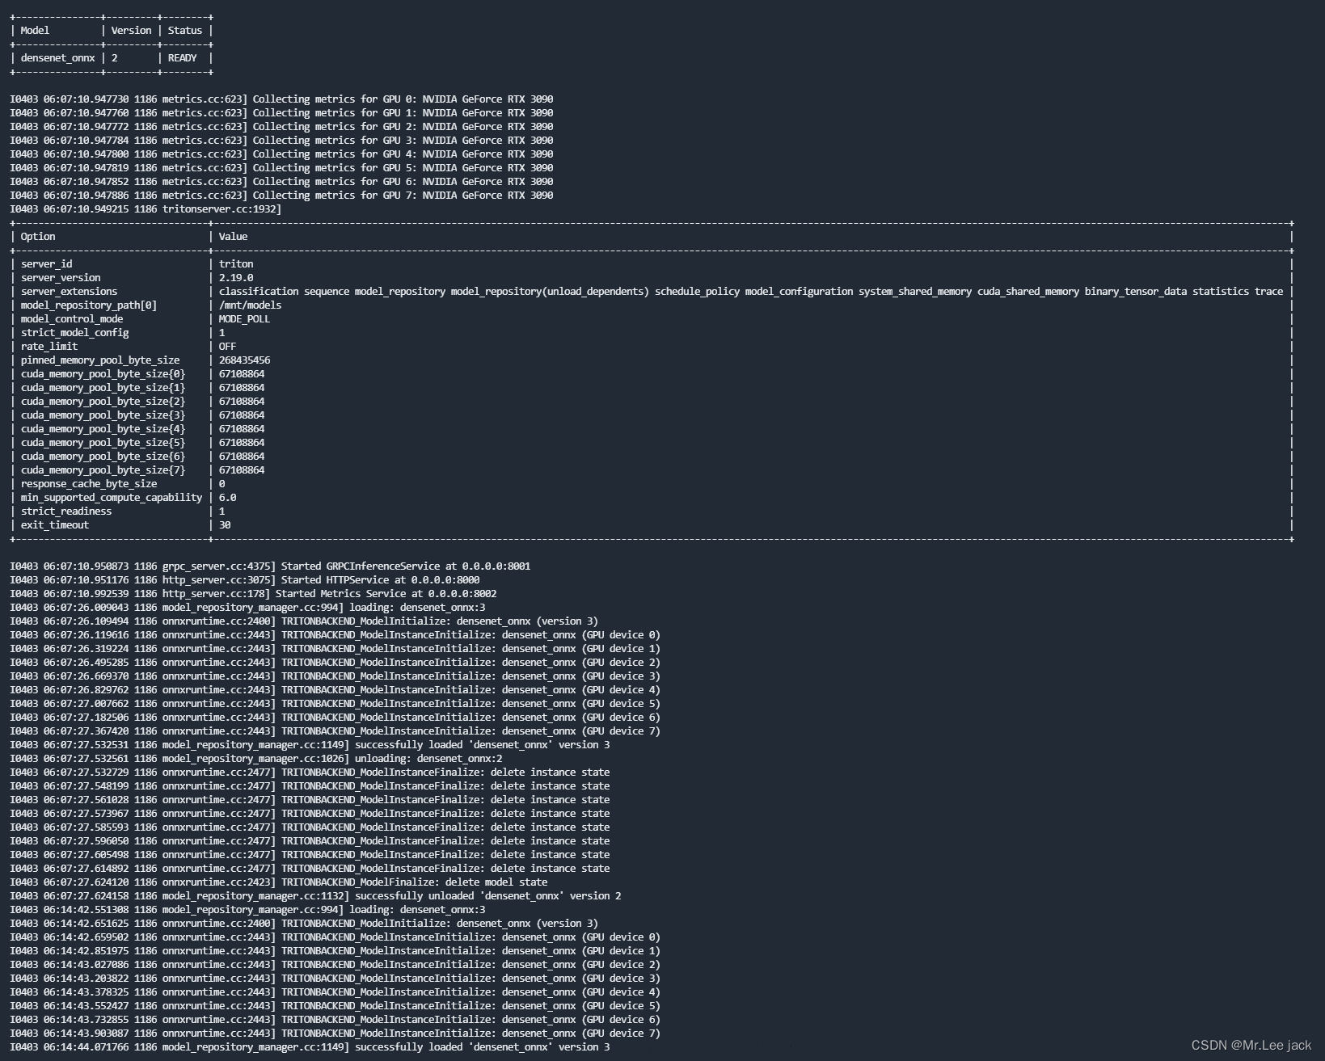Viewport: 1325px width, 1061px height.
Task: Select the exit_timeout value 30
Action: pos(225,525)
